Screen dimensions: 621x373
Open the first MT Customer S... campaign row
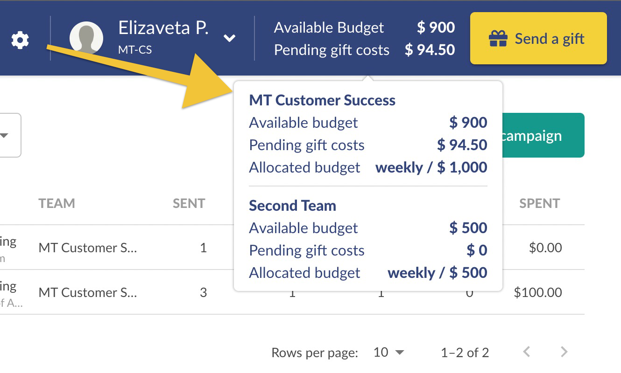pos(292,248)
